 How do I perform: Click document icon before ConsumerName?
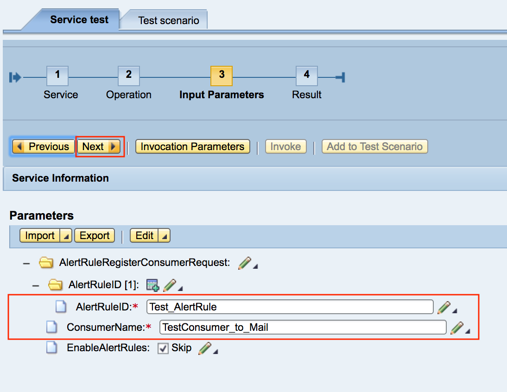[x=51, y=327]
